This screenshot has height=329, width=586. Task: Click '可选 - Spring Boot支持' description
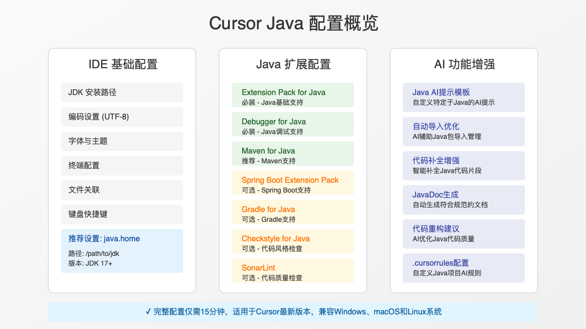coord(276,190)
